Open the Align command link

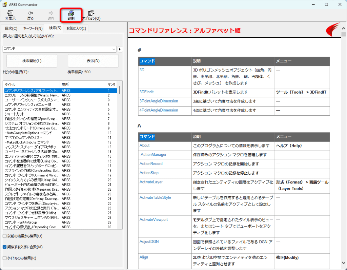(x=144, y=257)
